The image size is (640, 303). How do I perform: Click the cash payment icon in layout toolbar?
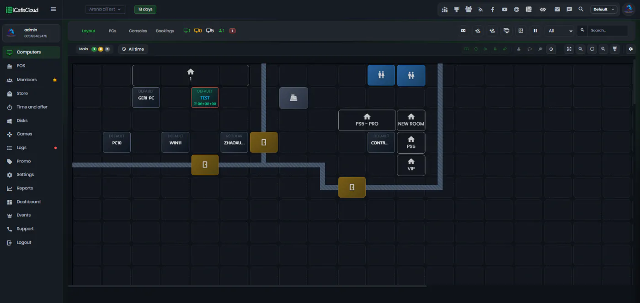(x=463, y=31)
